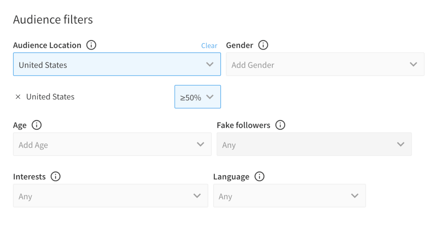This screenshot has height=230, width=442.
Task: Click the Interests info icon
Action: tap(56, 177)
